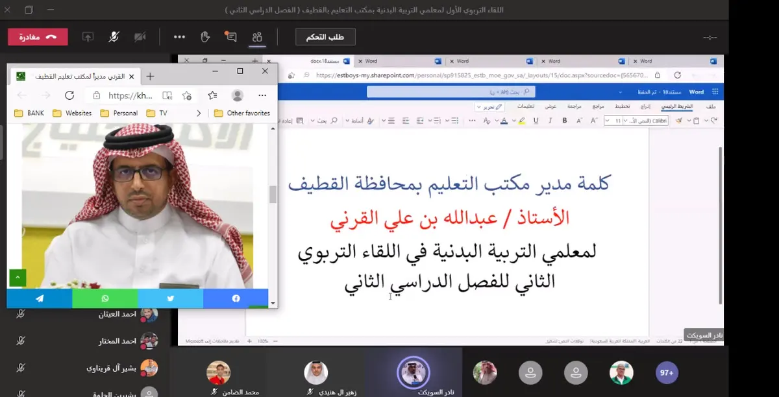Click the 97+ more participants bubble
779x397 pixels.
[667, 373]
